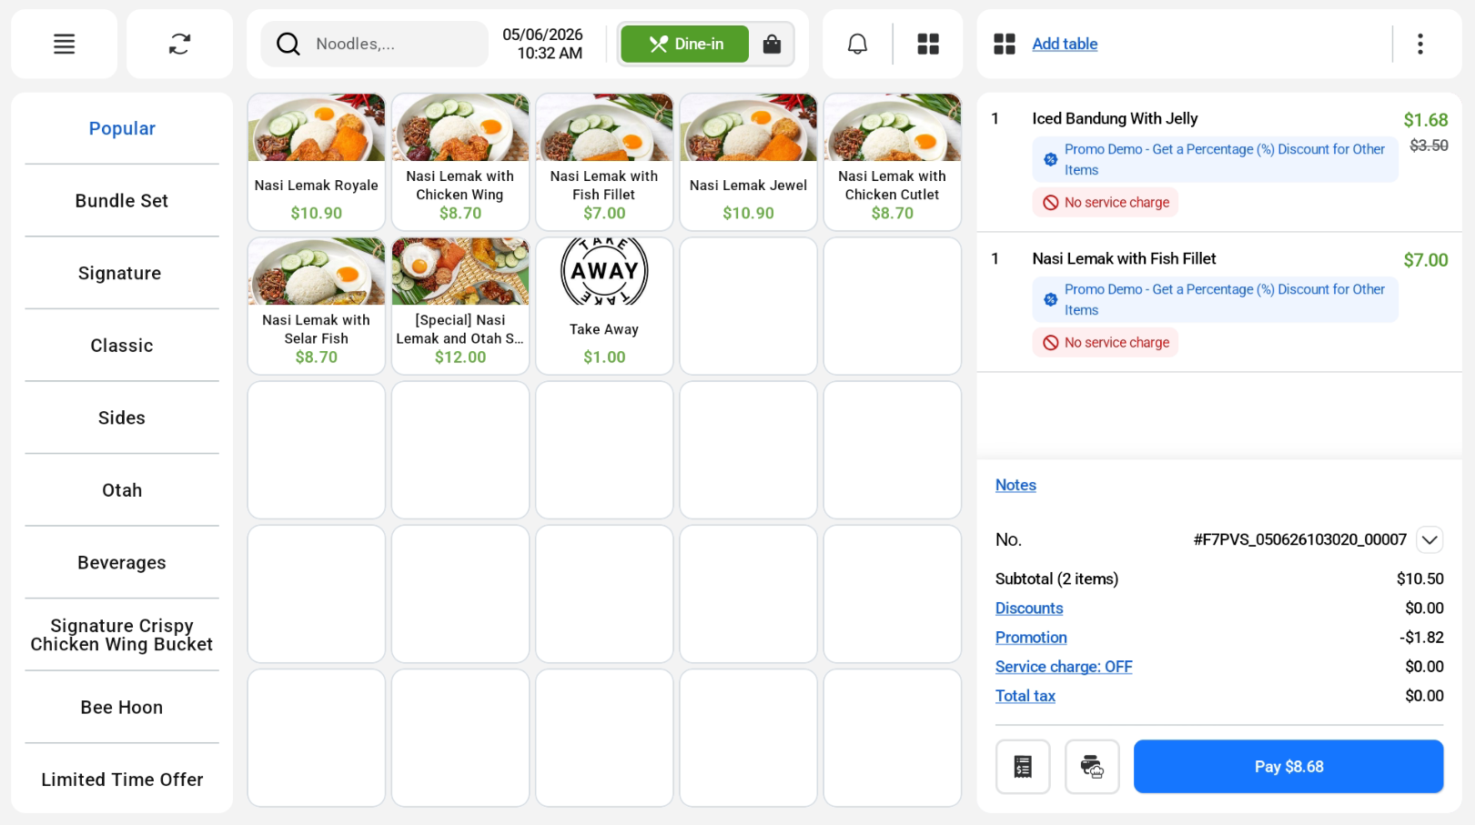
Task: Open the Discounts options
Action: (1029, 609)
